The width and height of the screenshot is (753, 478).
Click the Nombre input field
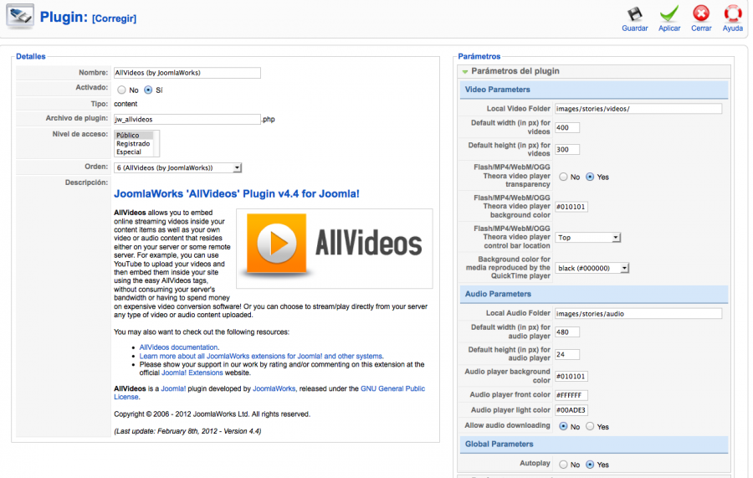click(187, 73)
